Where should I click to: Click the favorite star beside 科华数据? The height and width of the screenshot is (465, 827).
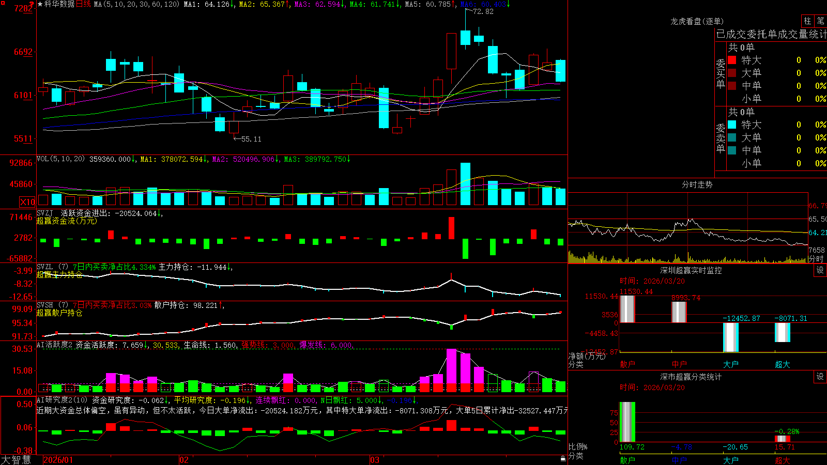tap(40, 4)
